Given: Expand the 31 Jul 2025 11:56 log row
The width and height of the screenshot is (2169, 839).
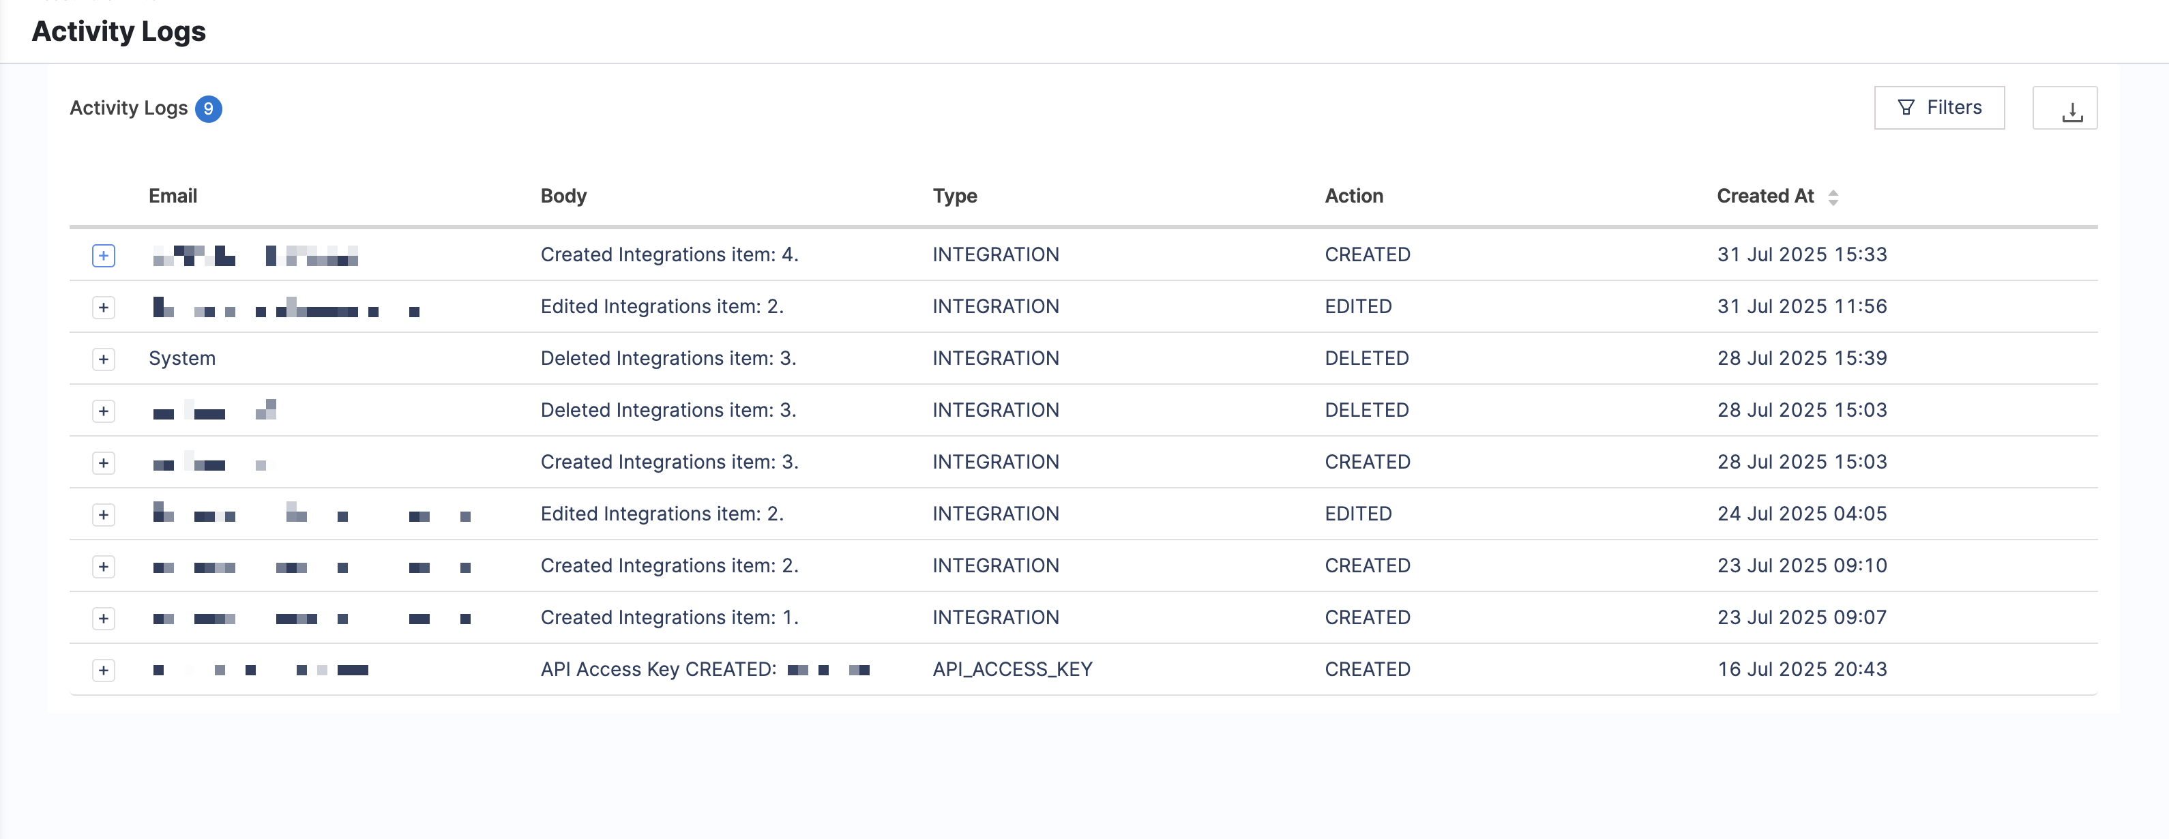Looking at the screenshot, I should pyautogui.click(x=104, y=308).
